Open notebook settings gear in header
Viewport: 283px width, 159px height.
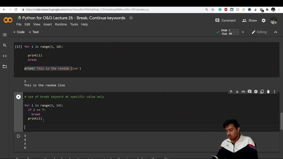click(264, 21)
